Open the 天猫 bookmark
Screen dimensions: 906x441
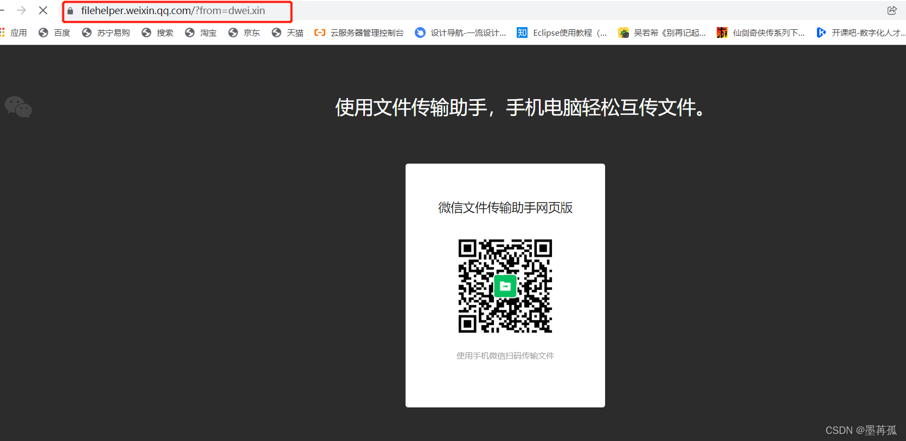tap(288, 33)
